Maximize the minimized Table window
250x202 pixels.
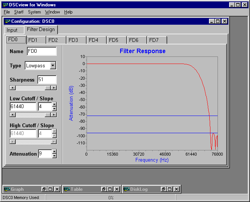[x=110, y=189]
